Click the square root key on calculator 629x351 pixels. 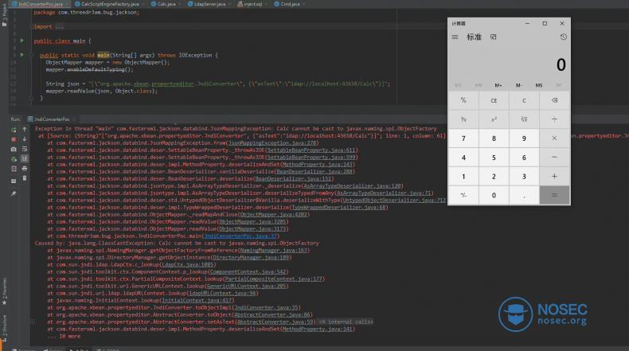point(524,119)
